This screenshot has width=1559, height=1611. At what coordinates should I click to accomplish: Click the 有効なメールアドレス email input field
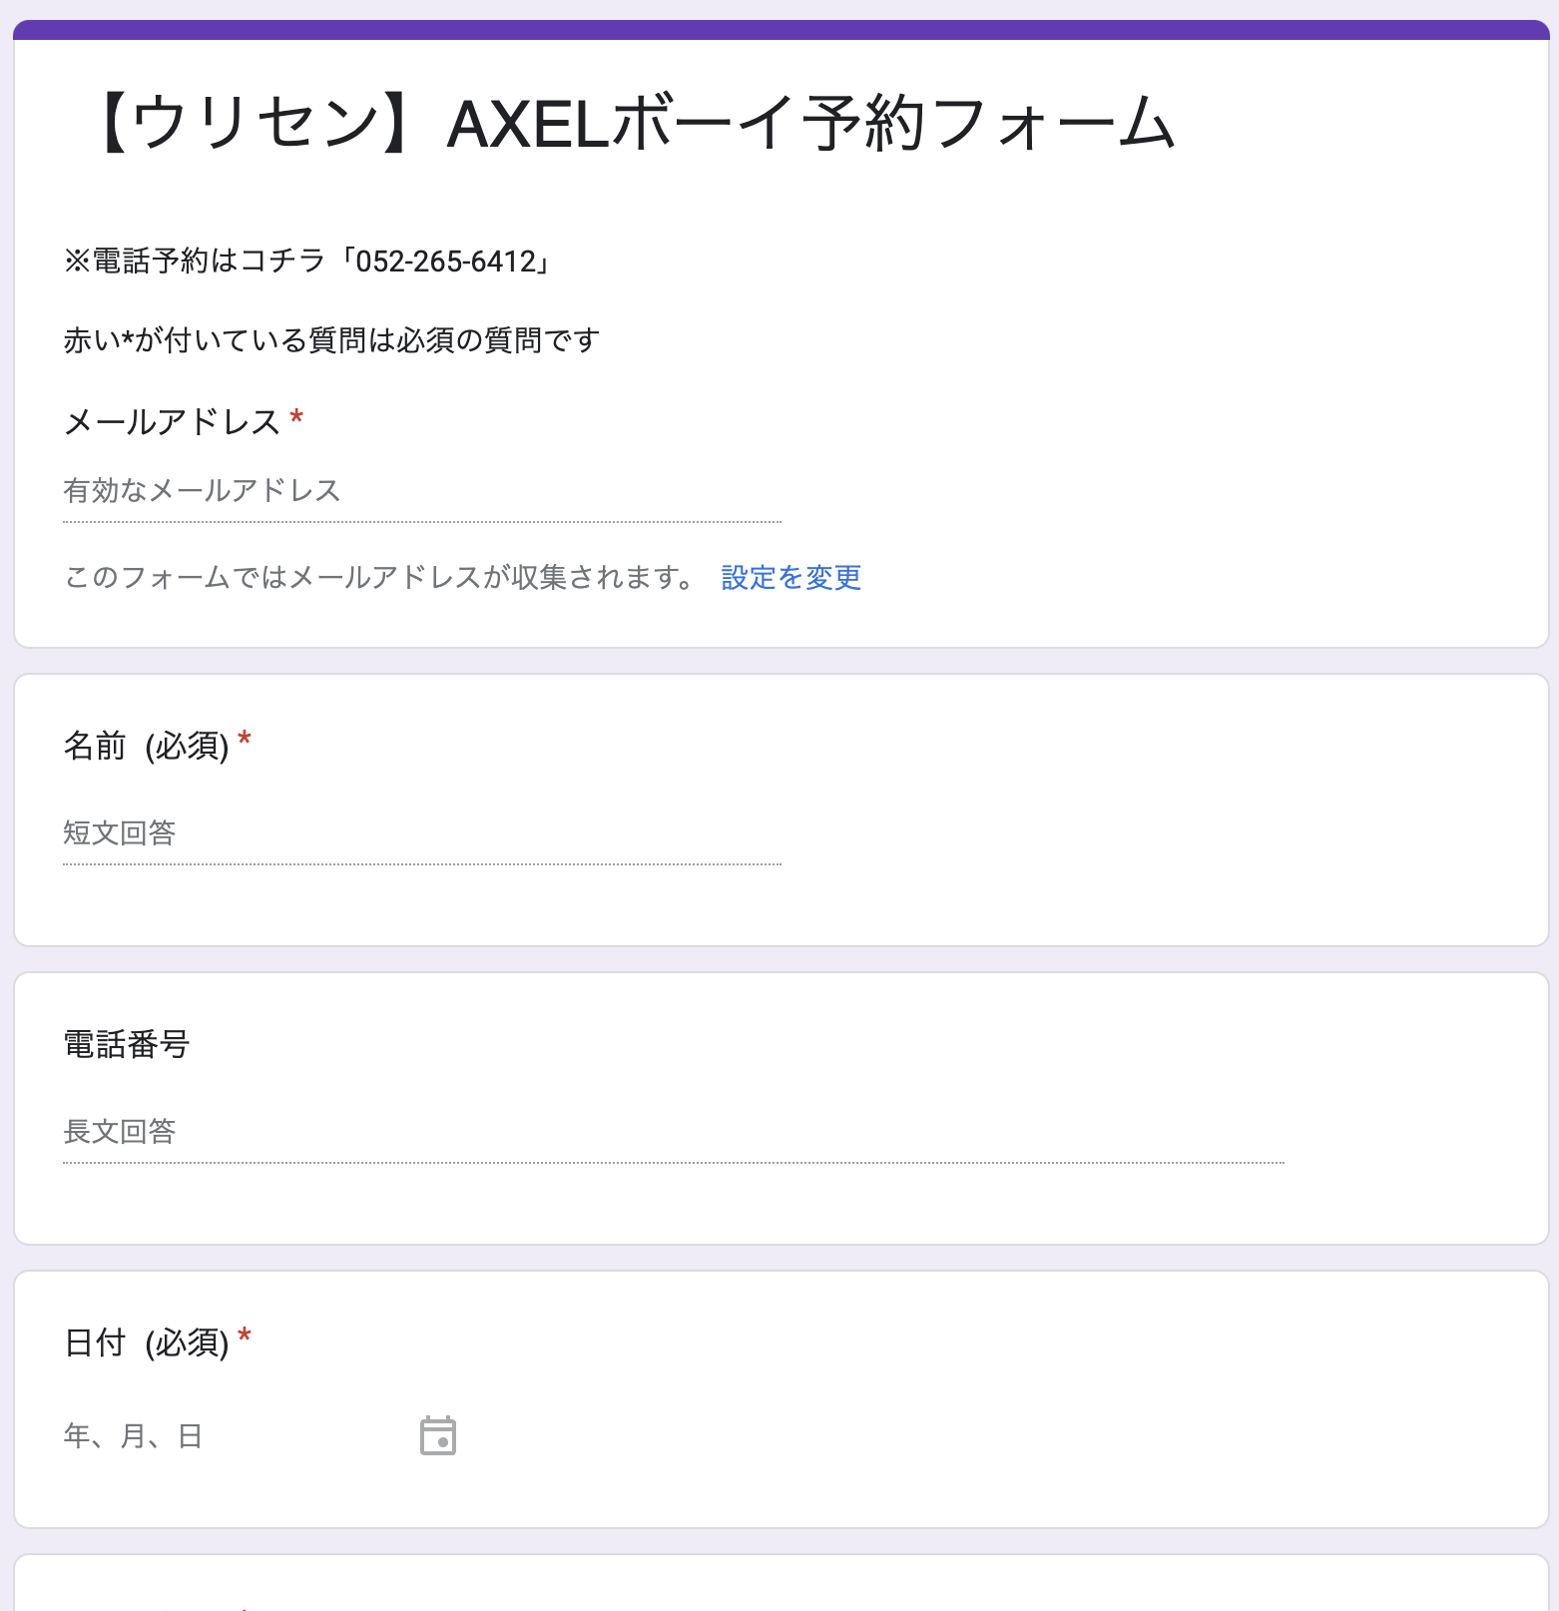tap(421, 491)
